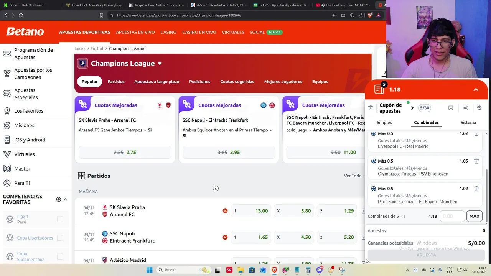Expand Cupón de apuestas arrow

click(x=412, y=108)
